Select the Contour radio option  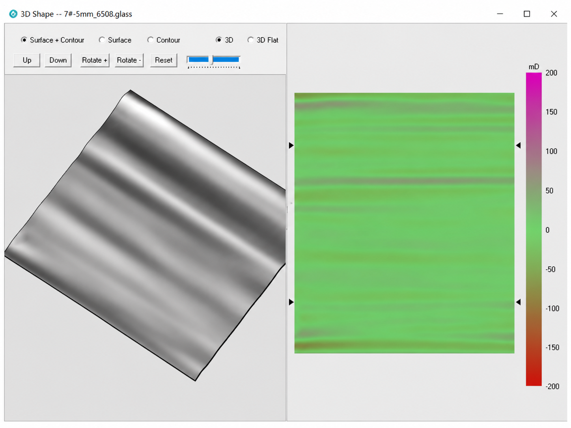(164, 40)
